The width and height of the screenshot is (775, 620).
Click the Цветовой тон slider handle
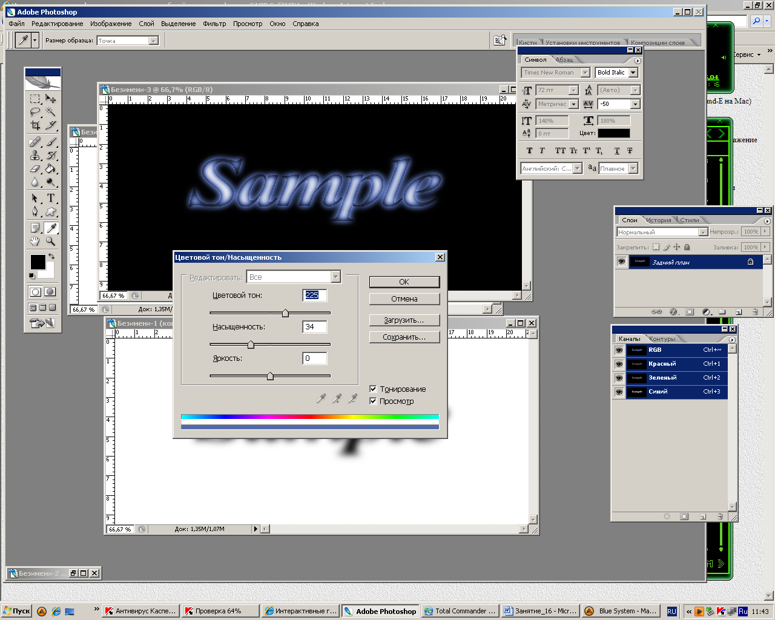tap(285, 313)
